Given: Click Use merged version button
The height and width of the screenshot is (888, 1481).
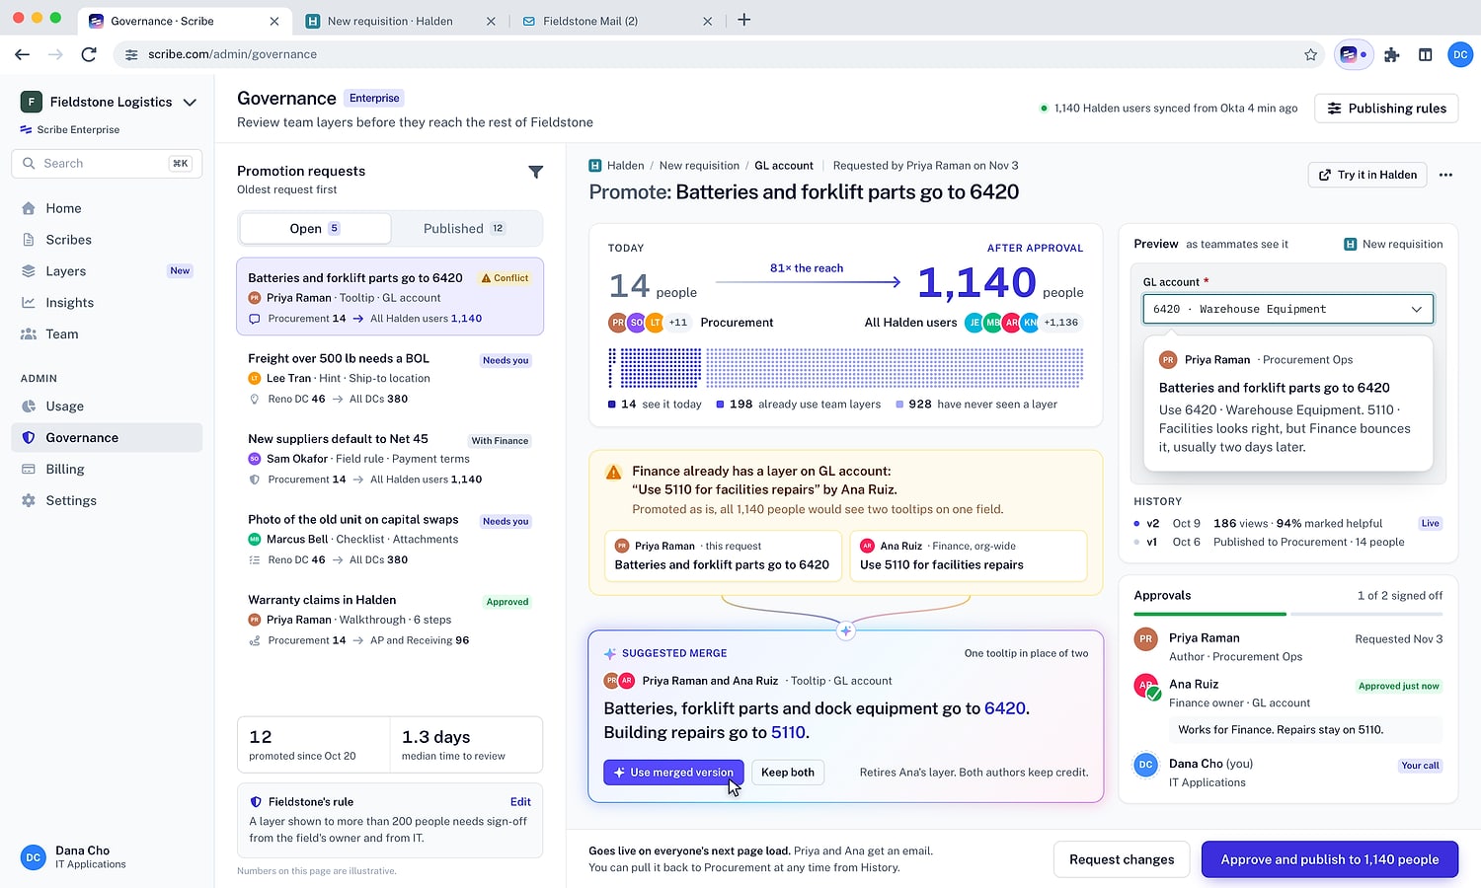Looking at the screenshot, I should 673,773.
